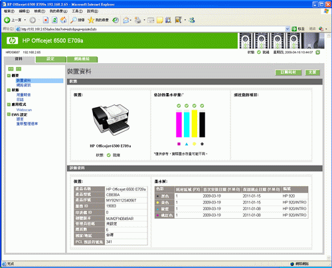Click inside the URL address field
The width and height of the screenshot is (332, 268).
(x=153, y=29)
